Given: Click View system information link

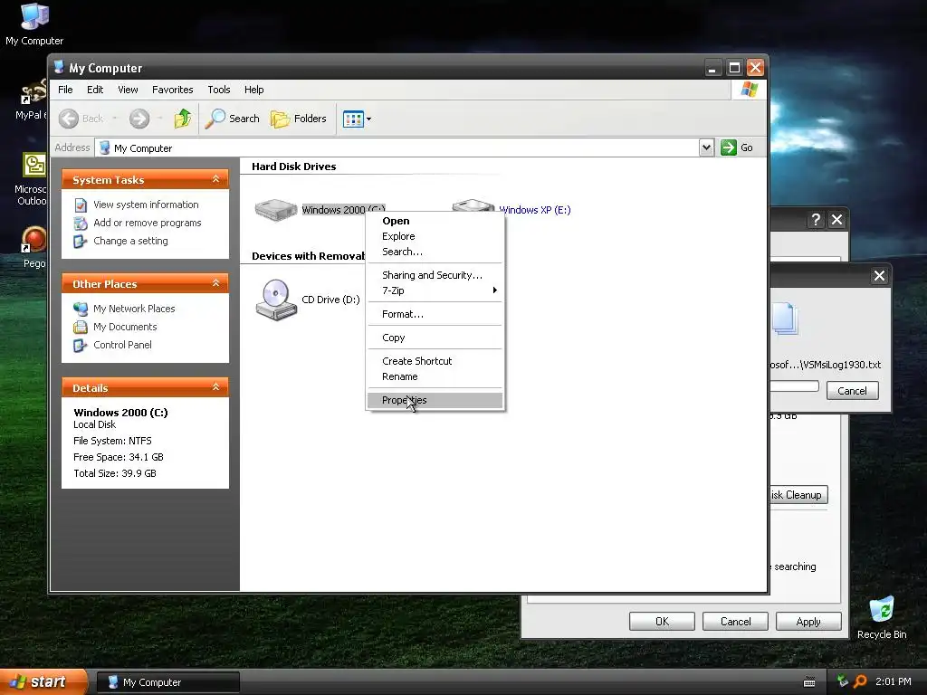Looking at the screenshot, I should pyautogui.click(x=146, y=205).
